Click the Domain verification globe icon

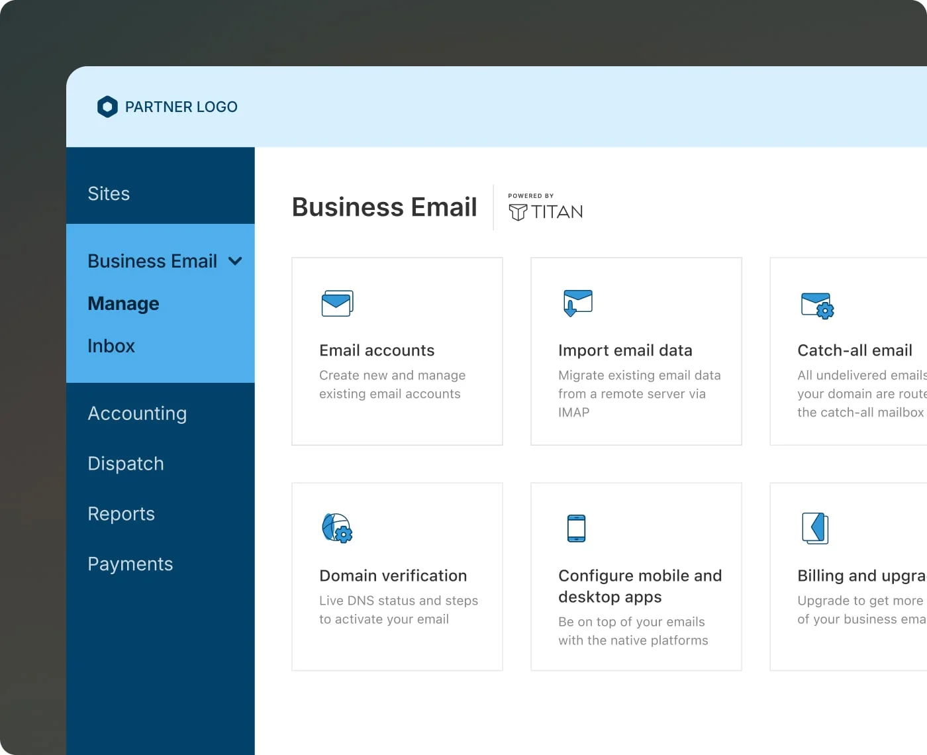(x=337, y=528)
